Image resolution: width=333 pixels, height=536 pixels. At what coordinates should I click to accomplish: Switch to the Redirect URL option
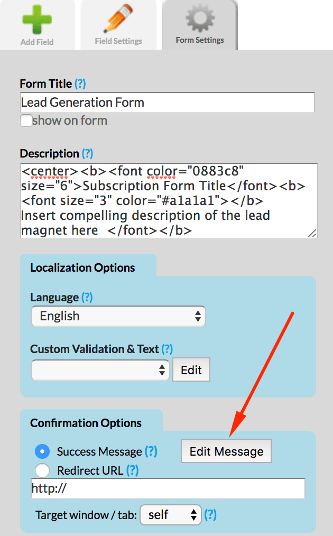pyautogui.click(x=42, y=470)
